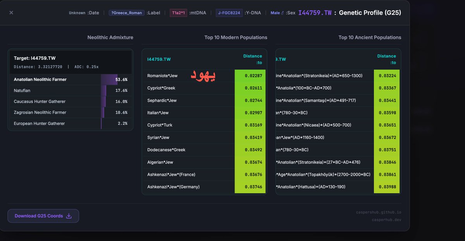Image resolution: width=465 pixels, height=241 pixels.
Task: Select the Stratonikeia 27 BC–AD 476 row
Action: (338, 162)
